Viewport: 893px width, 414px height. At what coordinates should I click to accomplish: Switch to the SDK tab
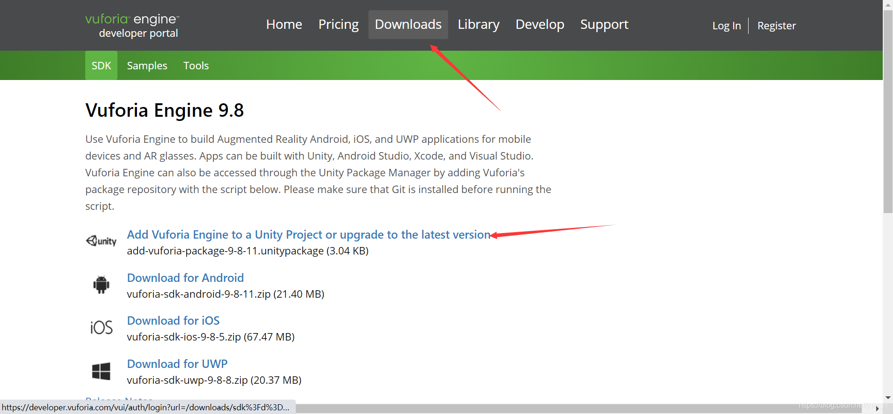[x=101, y=66]
